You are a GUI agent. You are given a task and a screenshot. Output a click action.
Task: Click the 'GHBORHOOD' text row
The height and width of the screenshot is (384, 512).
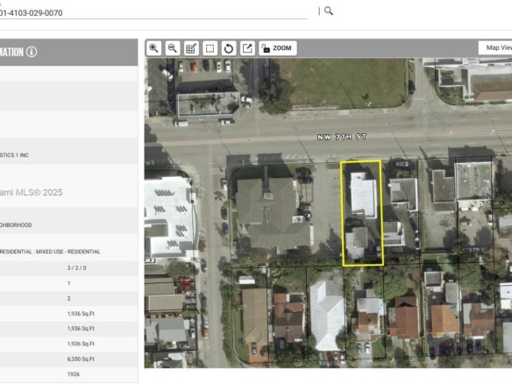click(16, 225)
